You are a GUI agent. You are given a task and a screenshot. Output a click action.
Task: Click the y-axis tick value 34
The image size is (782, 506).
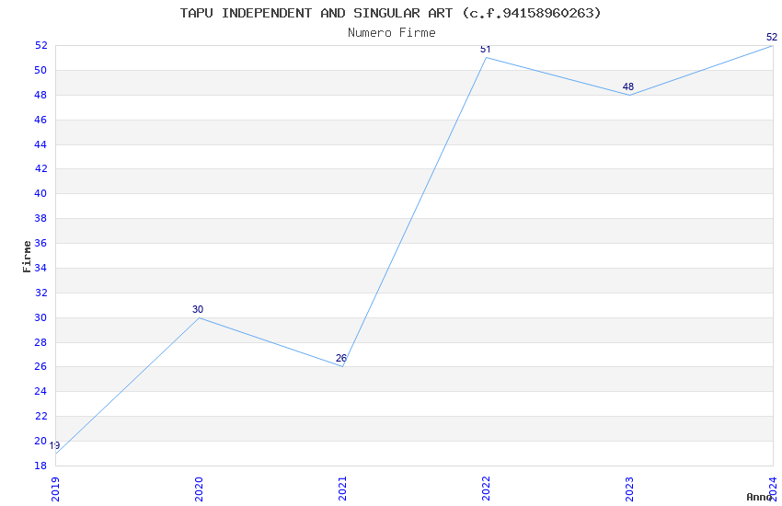click(x=40, y=268)
